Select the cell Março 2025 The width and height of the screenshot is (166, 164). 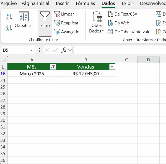32,74
